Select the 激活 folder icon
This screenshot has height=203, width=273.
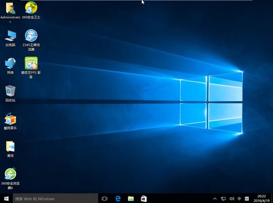tap(10, 146)
